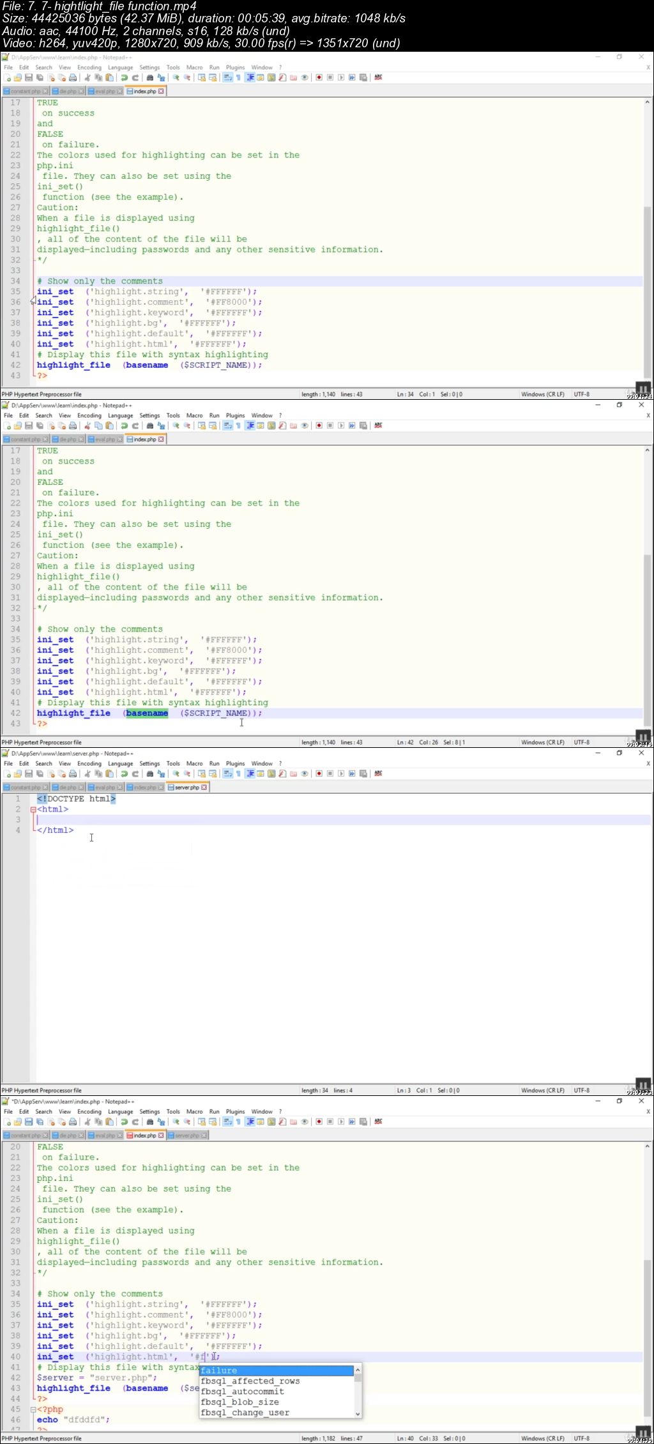Screen dimensions: 654x1444
Task: Toggle Show All Characters in server.php window
Action: (x=239, y=773)
